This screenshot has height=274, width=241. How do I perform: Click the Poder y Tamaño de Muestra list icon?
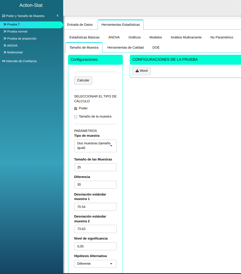pyautogui.click(x=4, y=16)
